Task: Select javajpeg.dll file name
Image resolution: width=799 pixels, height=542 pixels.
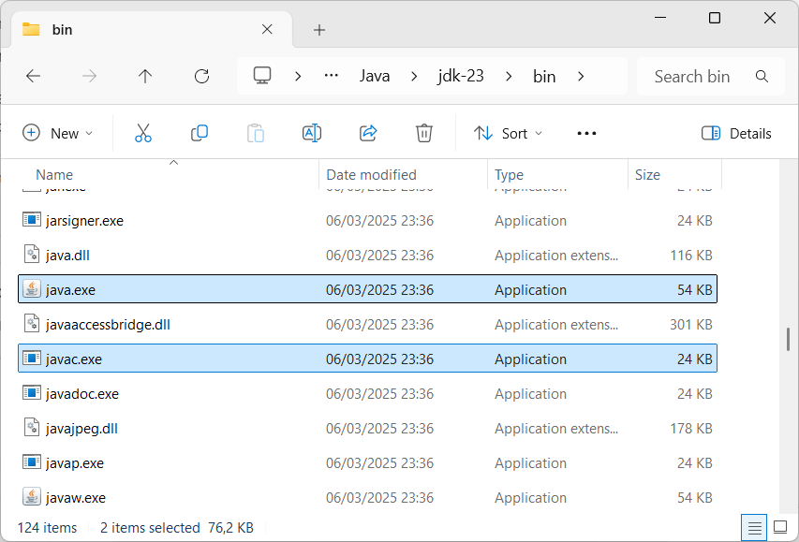Action: pyautogui.click(x=81, y=429)
